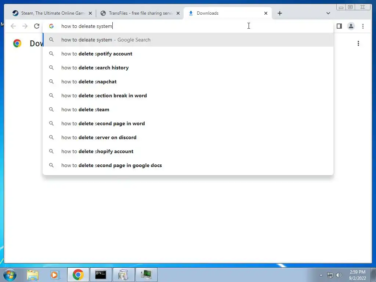Reload the current page

(37, 26)
